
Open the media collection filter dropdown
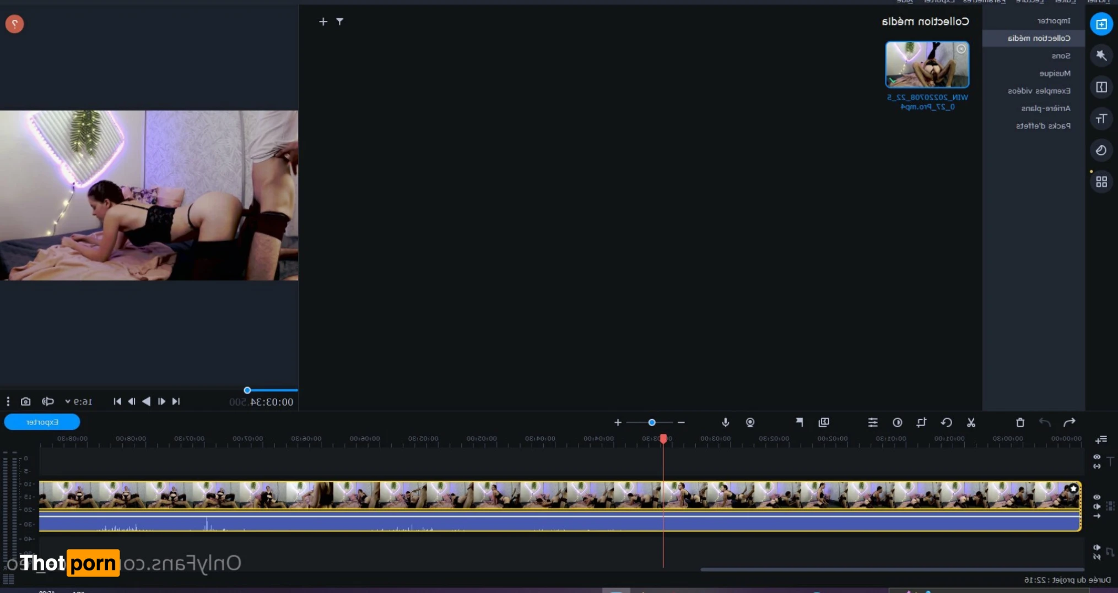(x=339, y=21)
